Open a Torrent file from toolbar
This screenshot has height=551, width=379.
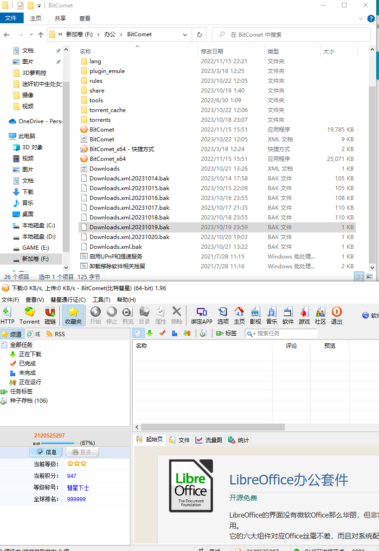[30, 315]
